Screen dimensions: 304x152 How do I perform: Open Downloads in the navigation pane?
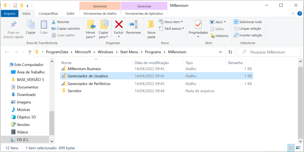click(23, 95)
